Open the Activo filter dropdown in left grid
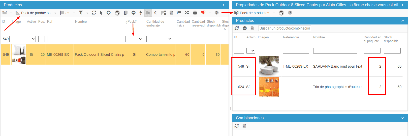Viewport: 410px width, 136px height. (31, 39)
